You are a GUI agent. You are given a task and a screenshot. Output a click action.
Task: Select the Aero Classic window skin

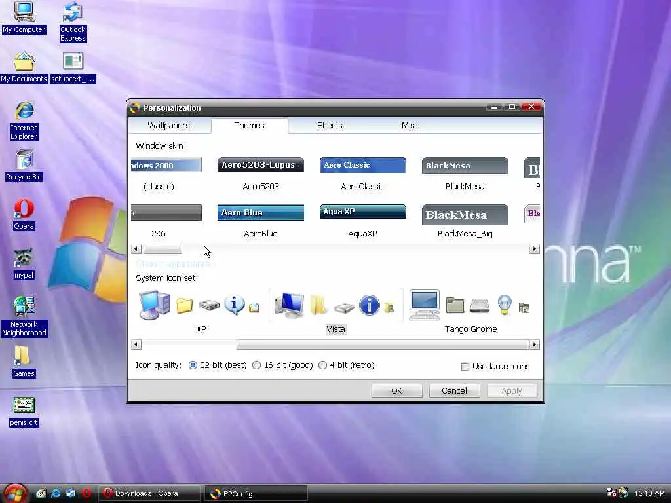click(x=362, y=174)
